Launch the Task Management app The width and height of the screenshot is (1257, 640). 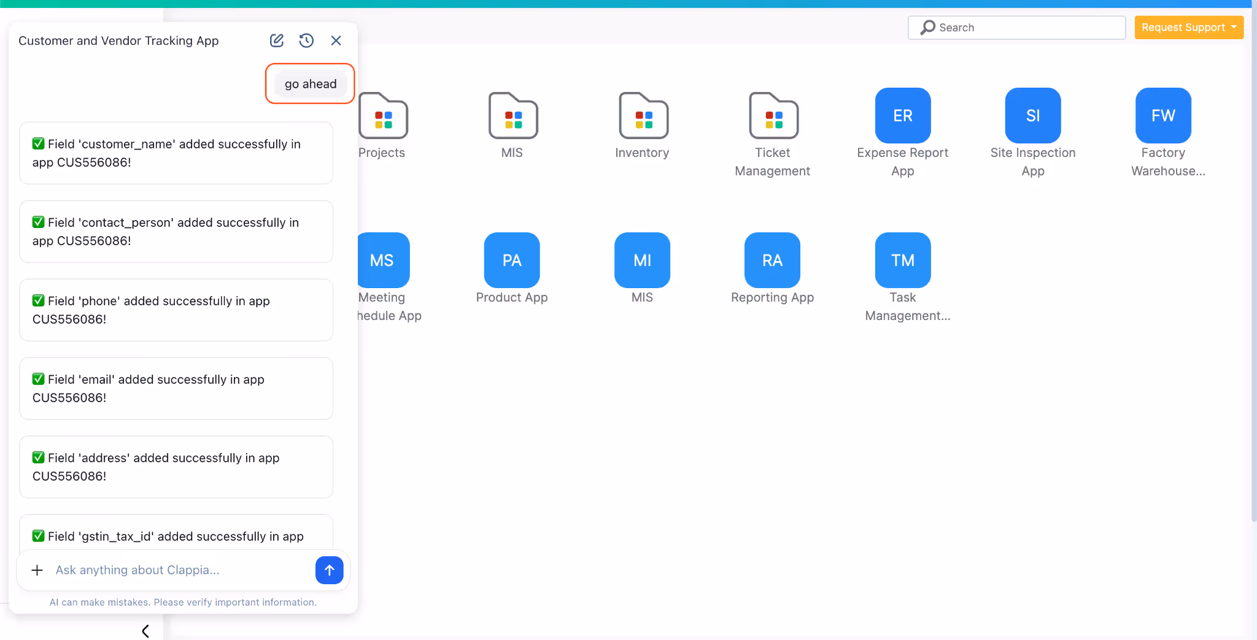pos(902,260)
